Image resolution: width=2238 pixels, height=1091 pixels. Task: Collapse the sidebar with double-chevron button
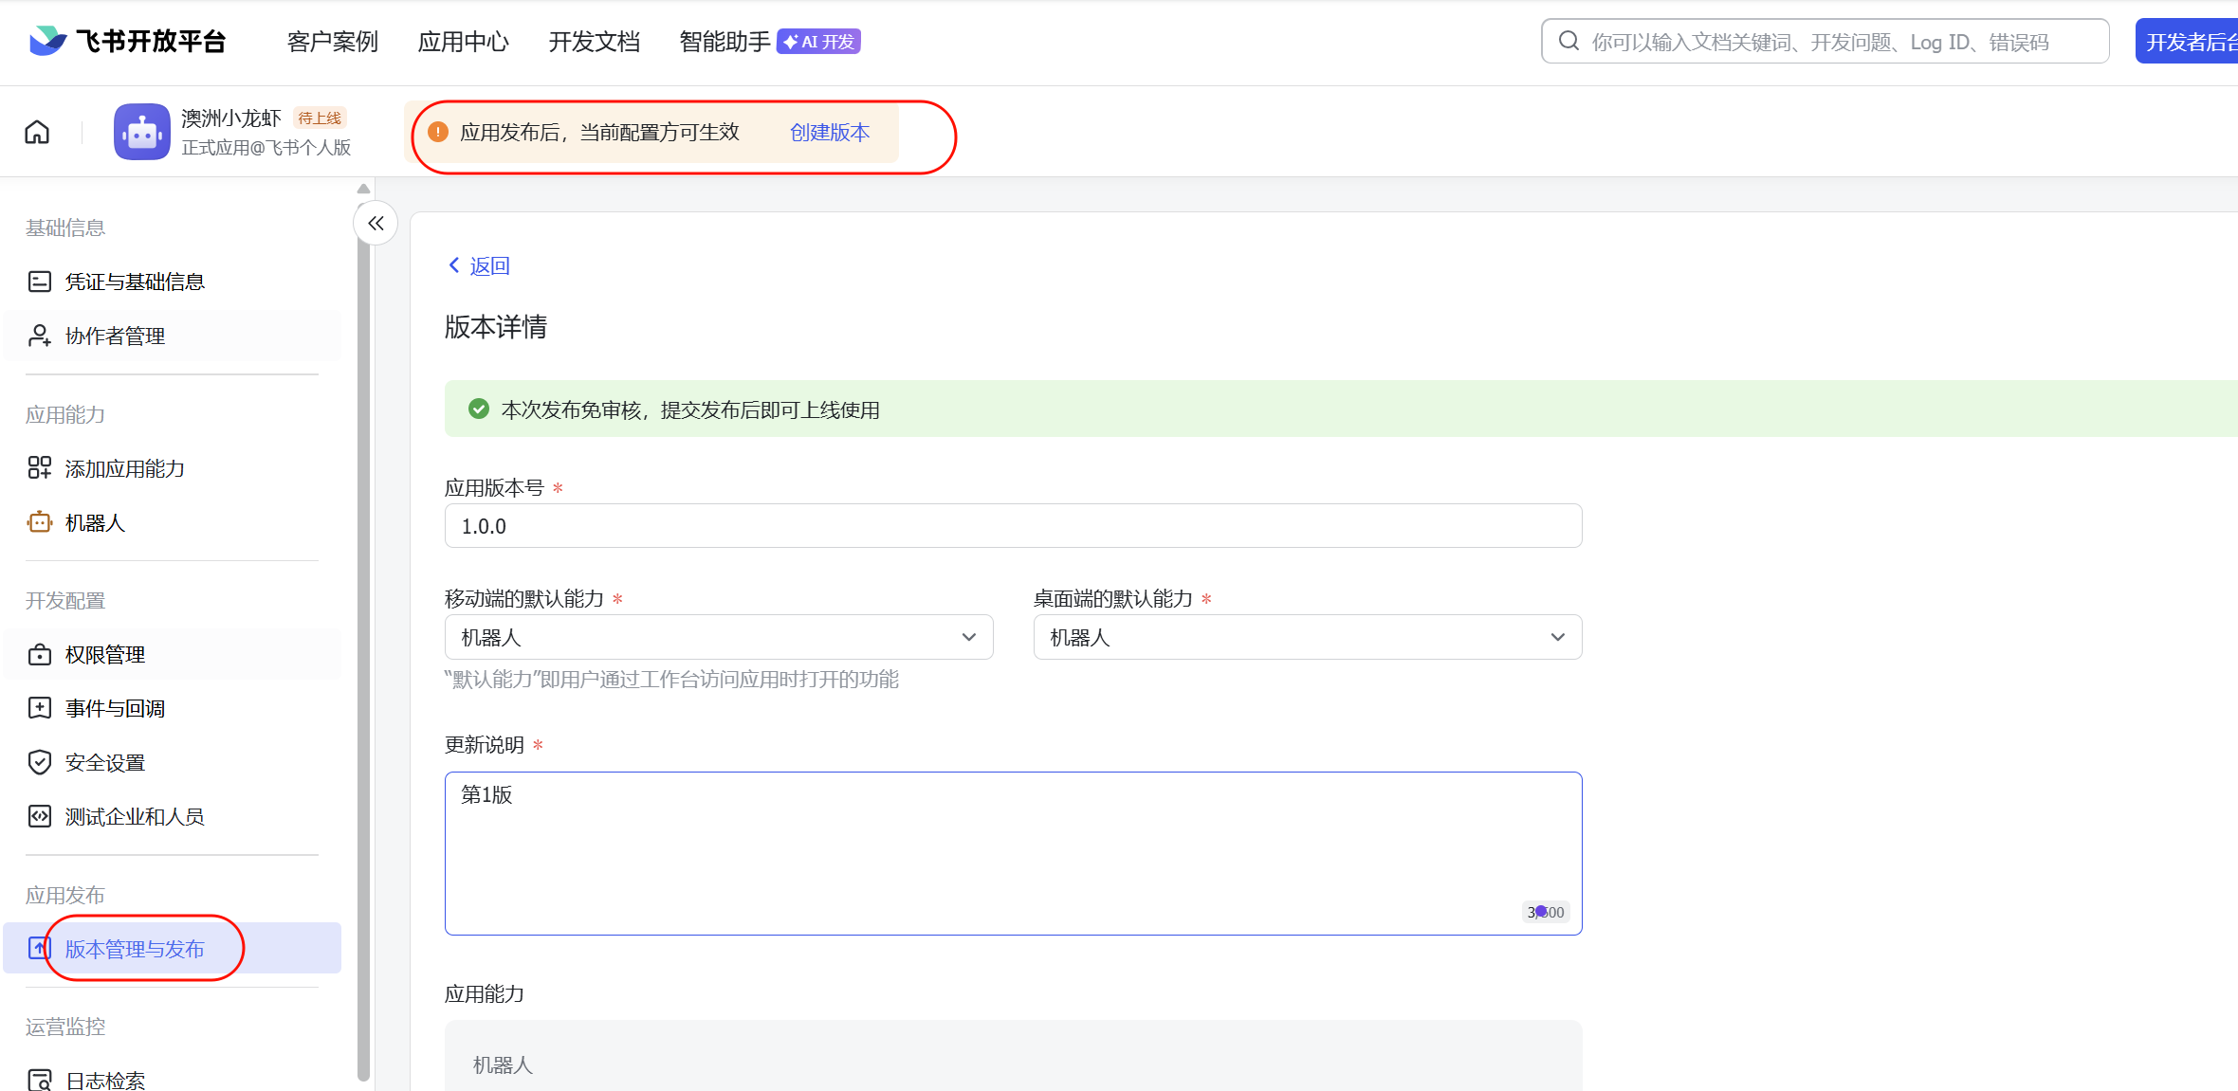376,224
